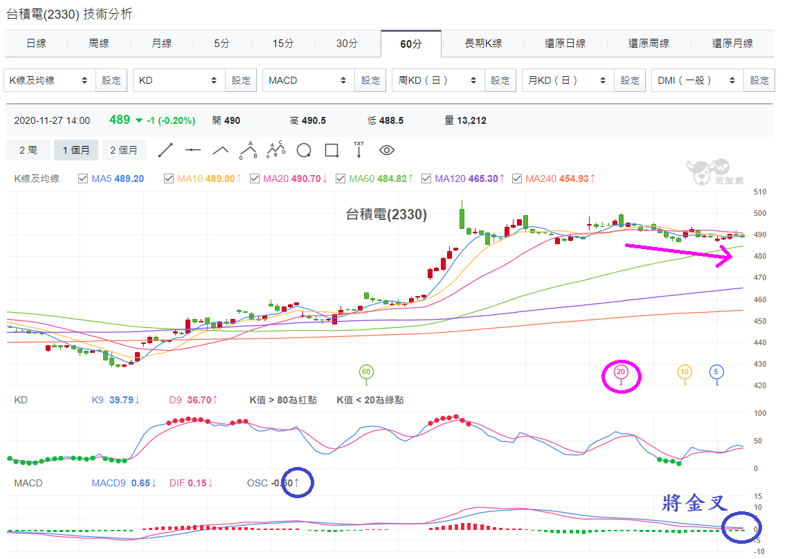Switch to the 還原周線 tab
The width and height of the screenshot is (789, 559).
pos(649,44)
